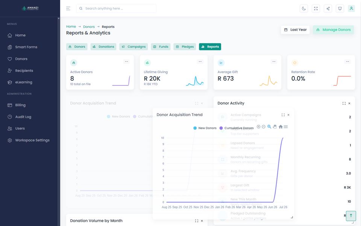Screen dimensions: 361x226
Task: Close the floating Donor Acquisition Trend panel
Action: point(288,115)
